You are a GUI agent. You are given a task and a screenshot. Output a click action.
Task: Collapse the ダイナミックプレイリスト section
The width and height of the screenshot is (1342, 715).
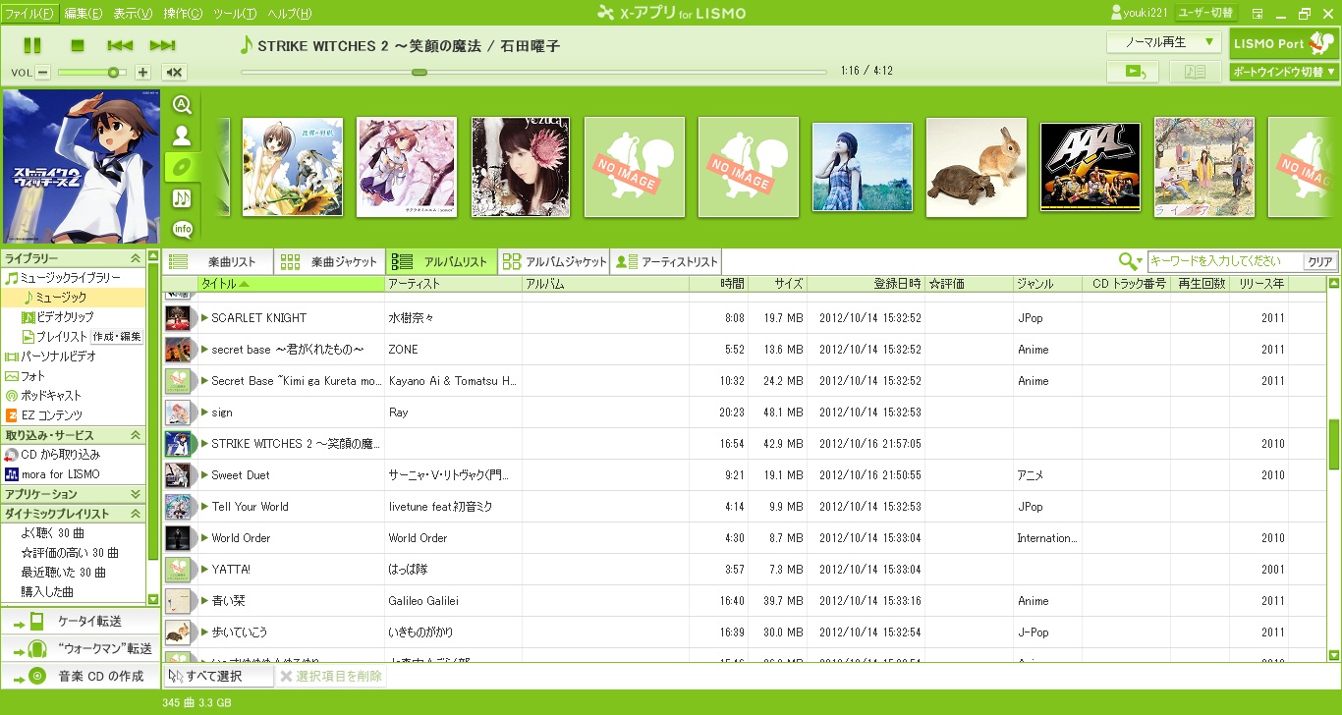(x=137, y=514)
